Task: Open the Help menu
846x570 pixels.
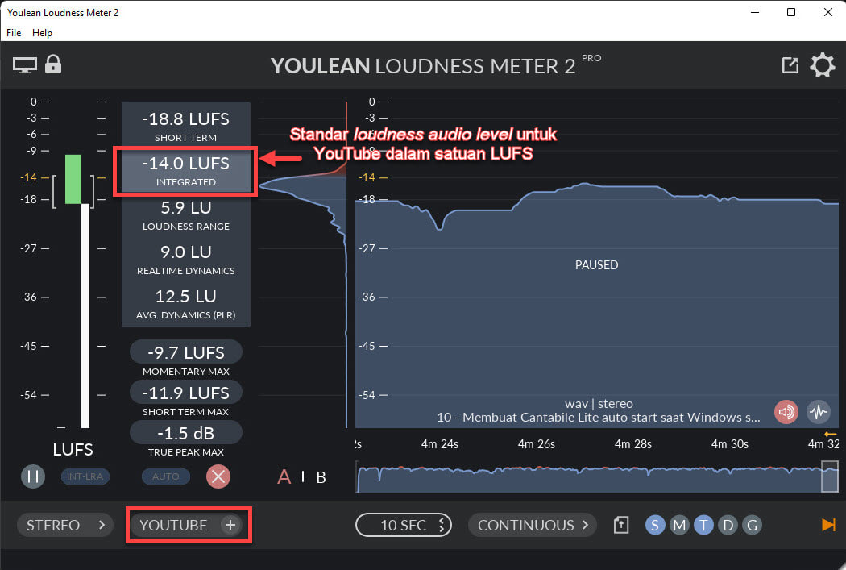Action: coord(42,33)
